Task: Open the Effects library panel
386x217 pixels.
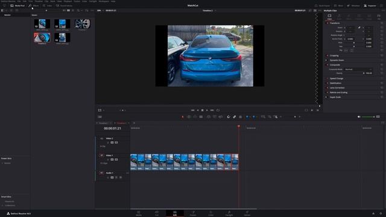Action: click(34, 5)
